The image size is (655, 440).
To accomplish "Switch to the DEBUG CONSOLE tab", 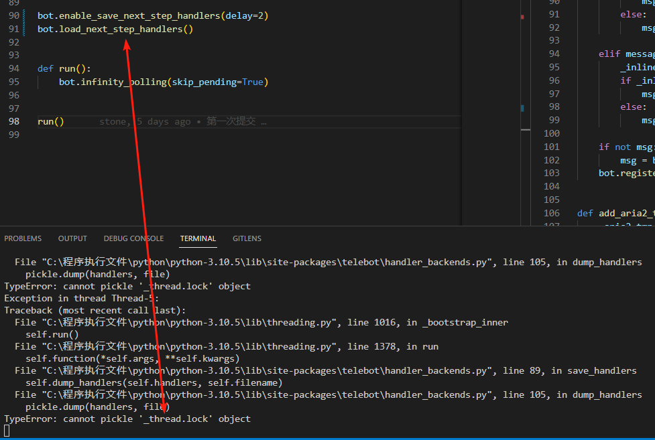I will tap(133, 238).
